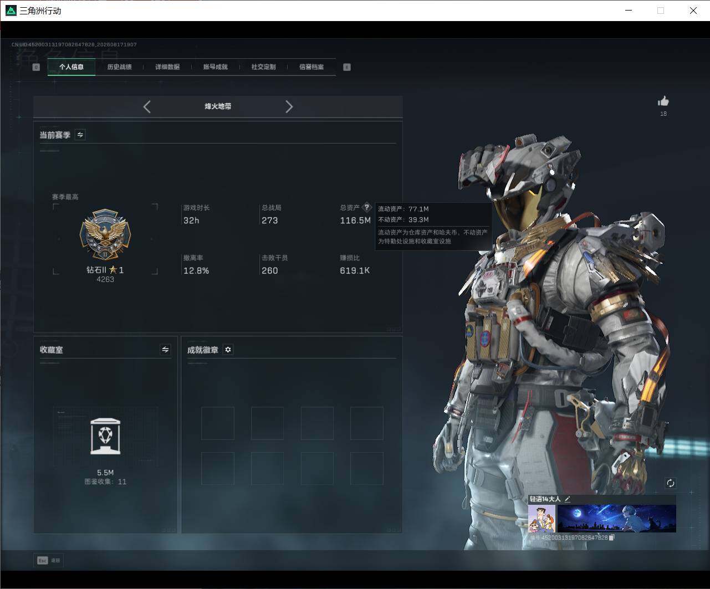Viewport: 710px width, 589px height.
Task: Open the 账号成就 tab
Action: click(215, 67)
